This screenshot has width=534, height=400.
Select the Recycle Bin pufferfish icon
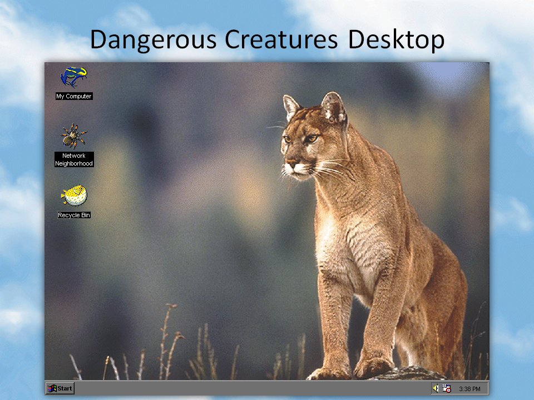click(74, 196)
